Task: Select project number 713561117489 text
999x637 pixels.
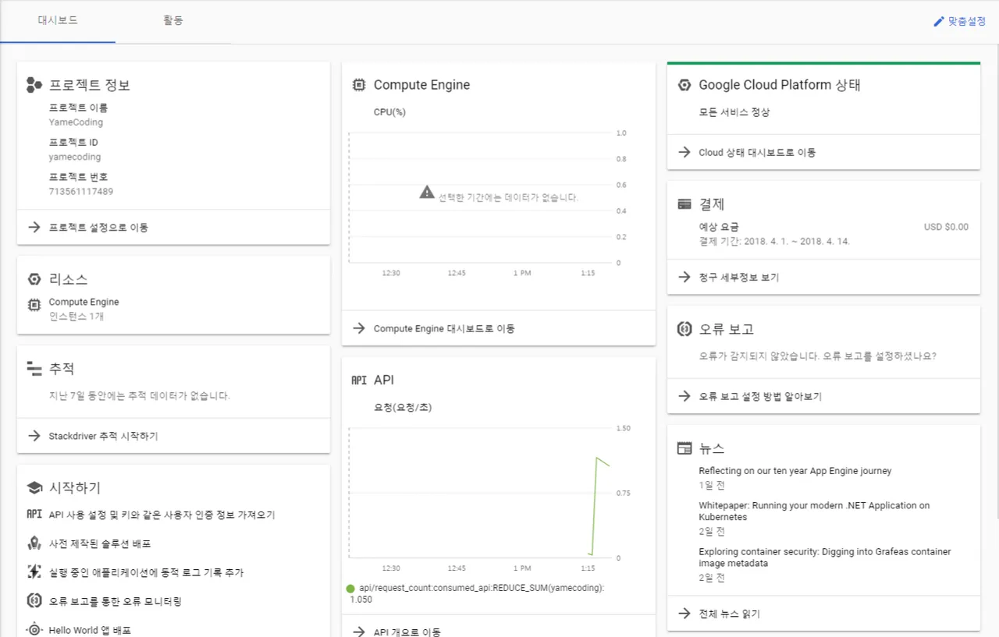Action: pyautogui.click(x=80, y=191)
